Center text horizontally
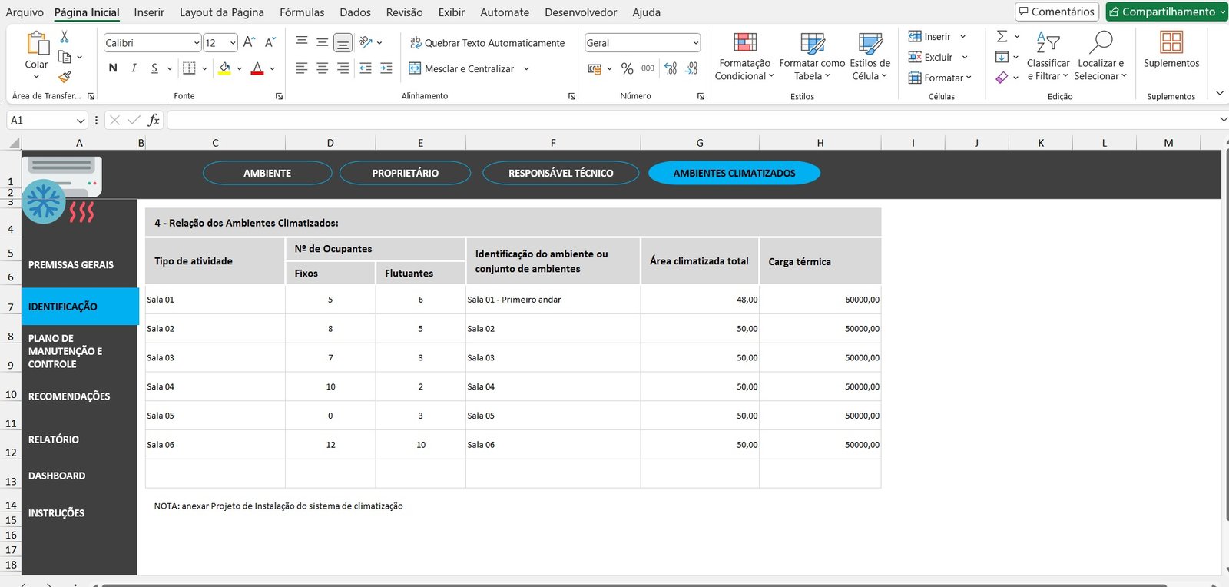This screenshot has height=587, width=1229. pyautogui.click(x=323, y=68)
